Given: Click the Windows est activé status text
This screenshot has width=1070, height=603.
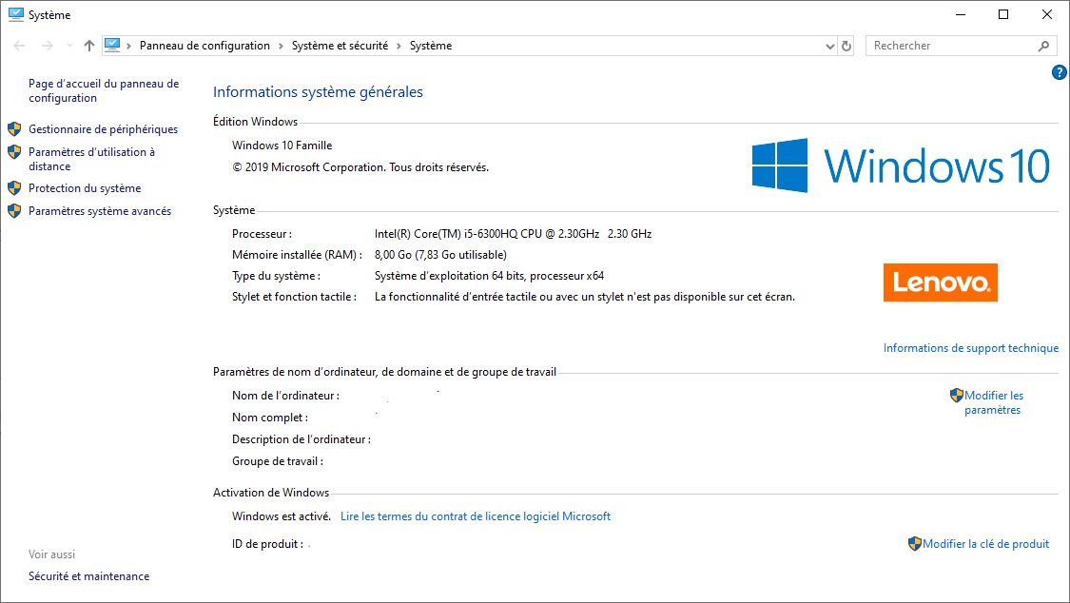Looking at the screenshot, I should coord(282,516).
